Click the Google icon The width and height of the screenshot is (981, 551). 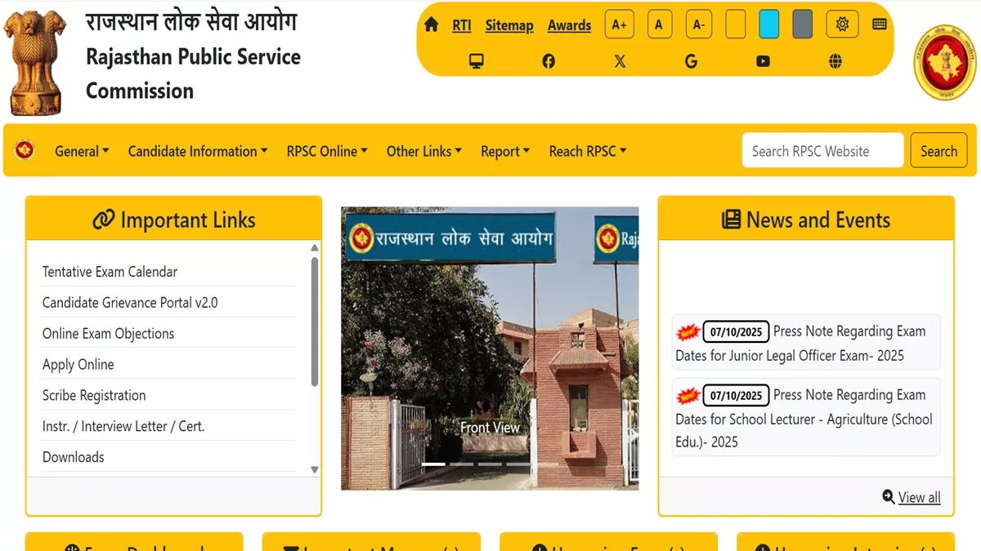coord(692,61)
